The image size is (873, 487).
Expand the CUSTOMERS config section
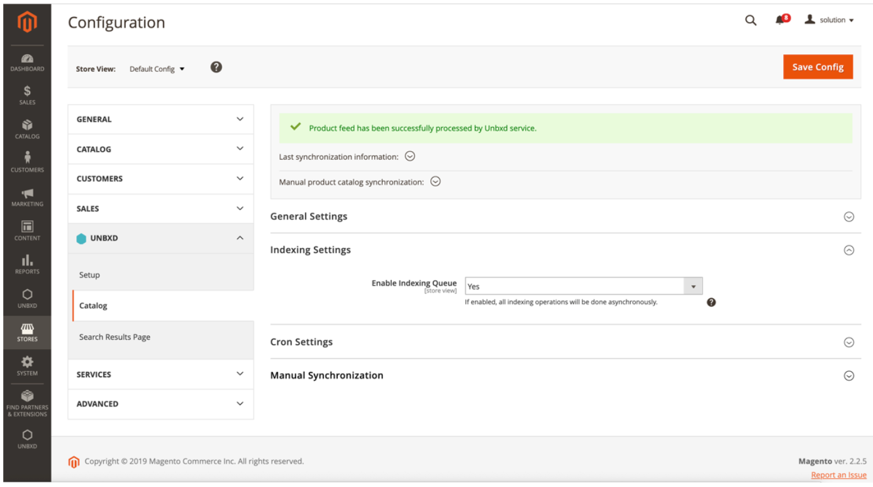click(160, 179)
